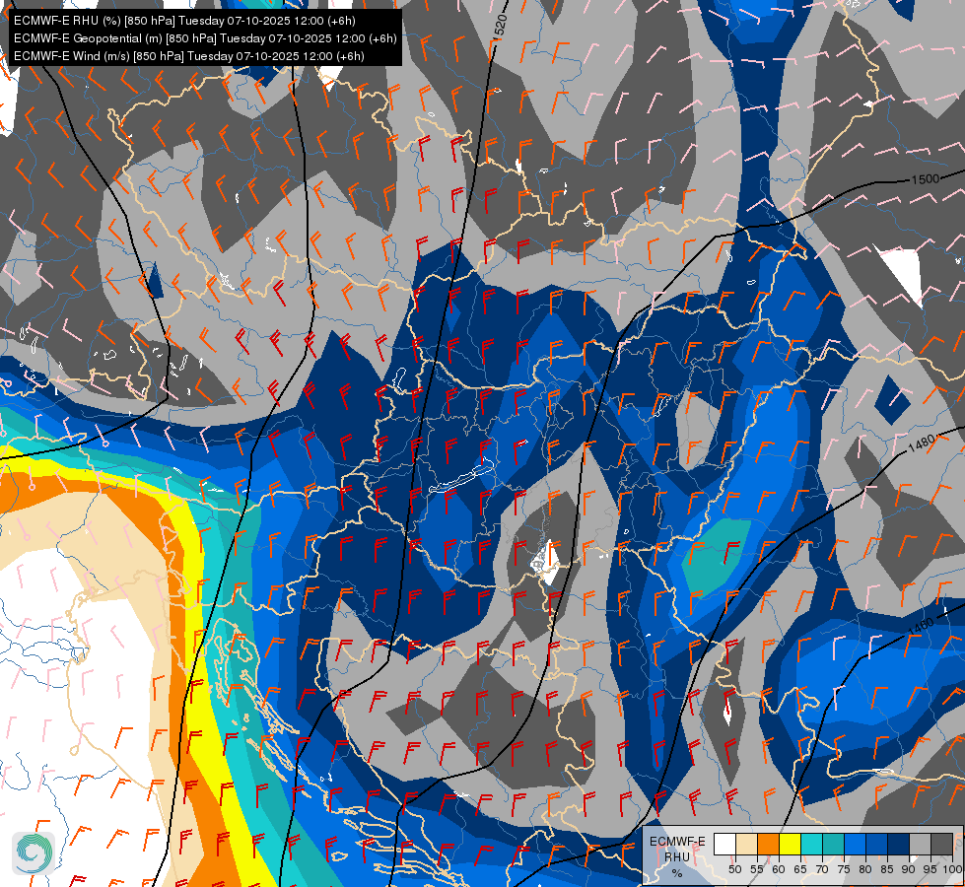
Task: Click the legend value 65
Action: click(800, 869)
